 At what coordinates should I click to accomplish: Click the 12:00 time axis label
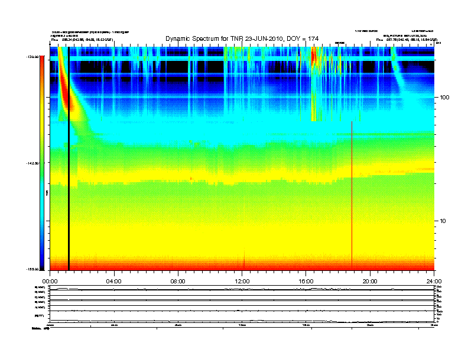[x=242, y=282]
